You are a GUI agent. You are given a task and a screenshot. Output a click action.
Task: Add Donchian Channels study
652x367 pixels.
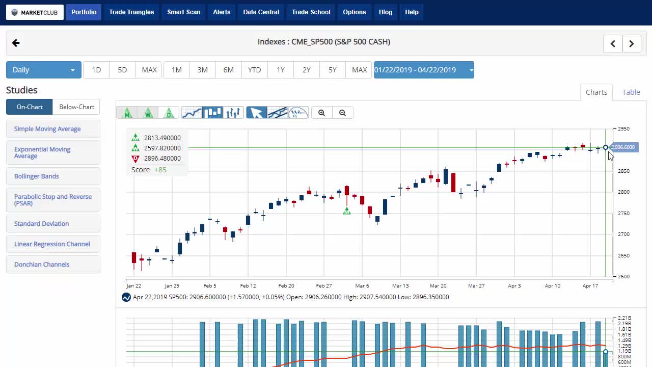(53, 265)
